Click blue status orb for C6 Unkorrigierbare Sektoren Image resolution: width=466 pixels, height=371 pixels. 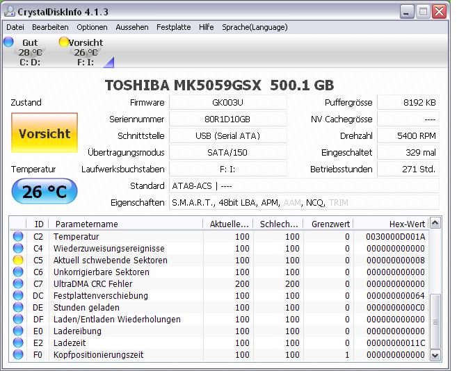coord(18,272)
